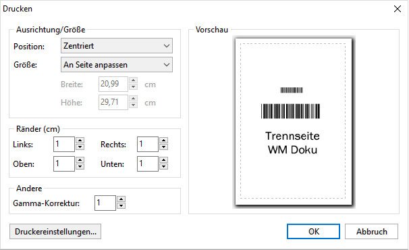Viewport: 409px width, 250px height.
Task: Decrease the Rechts margin with down arrow
Action: (x=163, y=147)
